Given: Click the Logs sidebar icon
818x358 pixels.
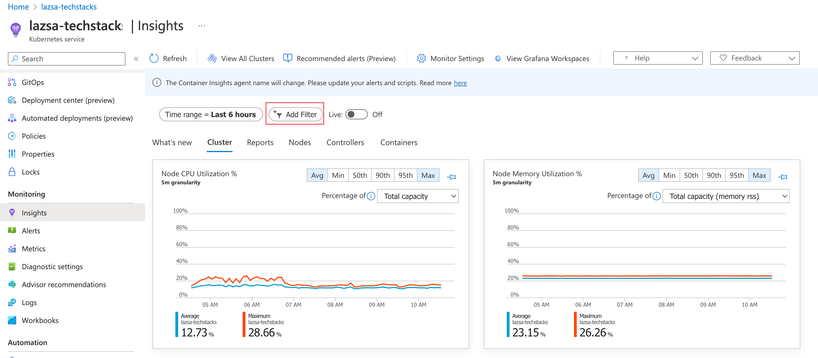Looking at the screenshot, I should tap(12, 303).
